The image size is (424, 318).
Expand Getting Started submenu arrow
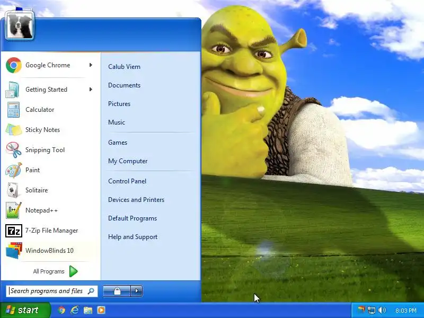tap(91, 90)
